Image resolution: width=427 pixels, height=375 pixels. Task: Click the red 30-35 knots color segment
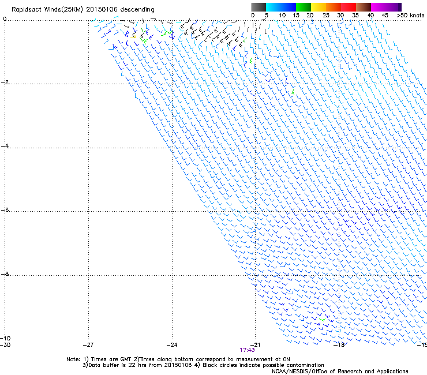coord(349,7)
